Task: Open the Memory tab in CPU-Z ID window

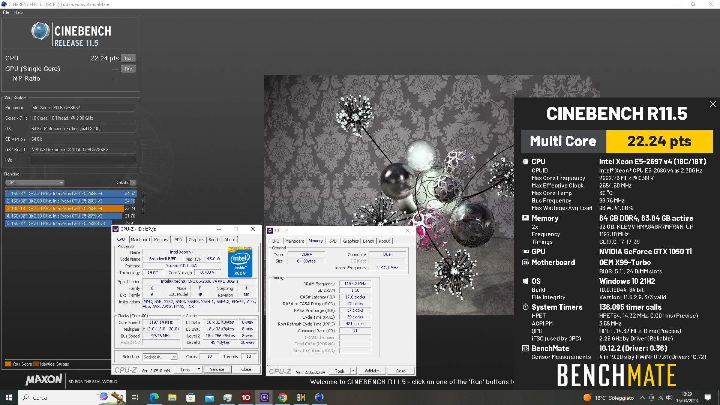Action: (161, 240)
